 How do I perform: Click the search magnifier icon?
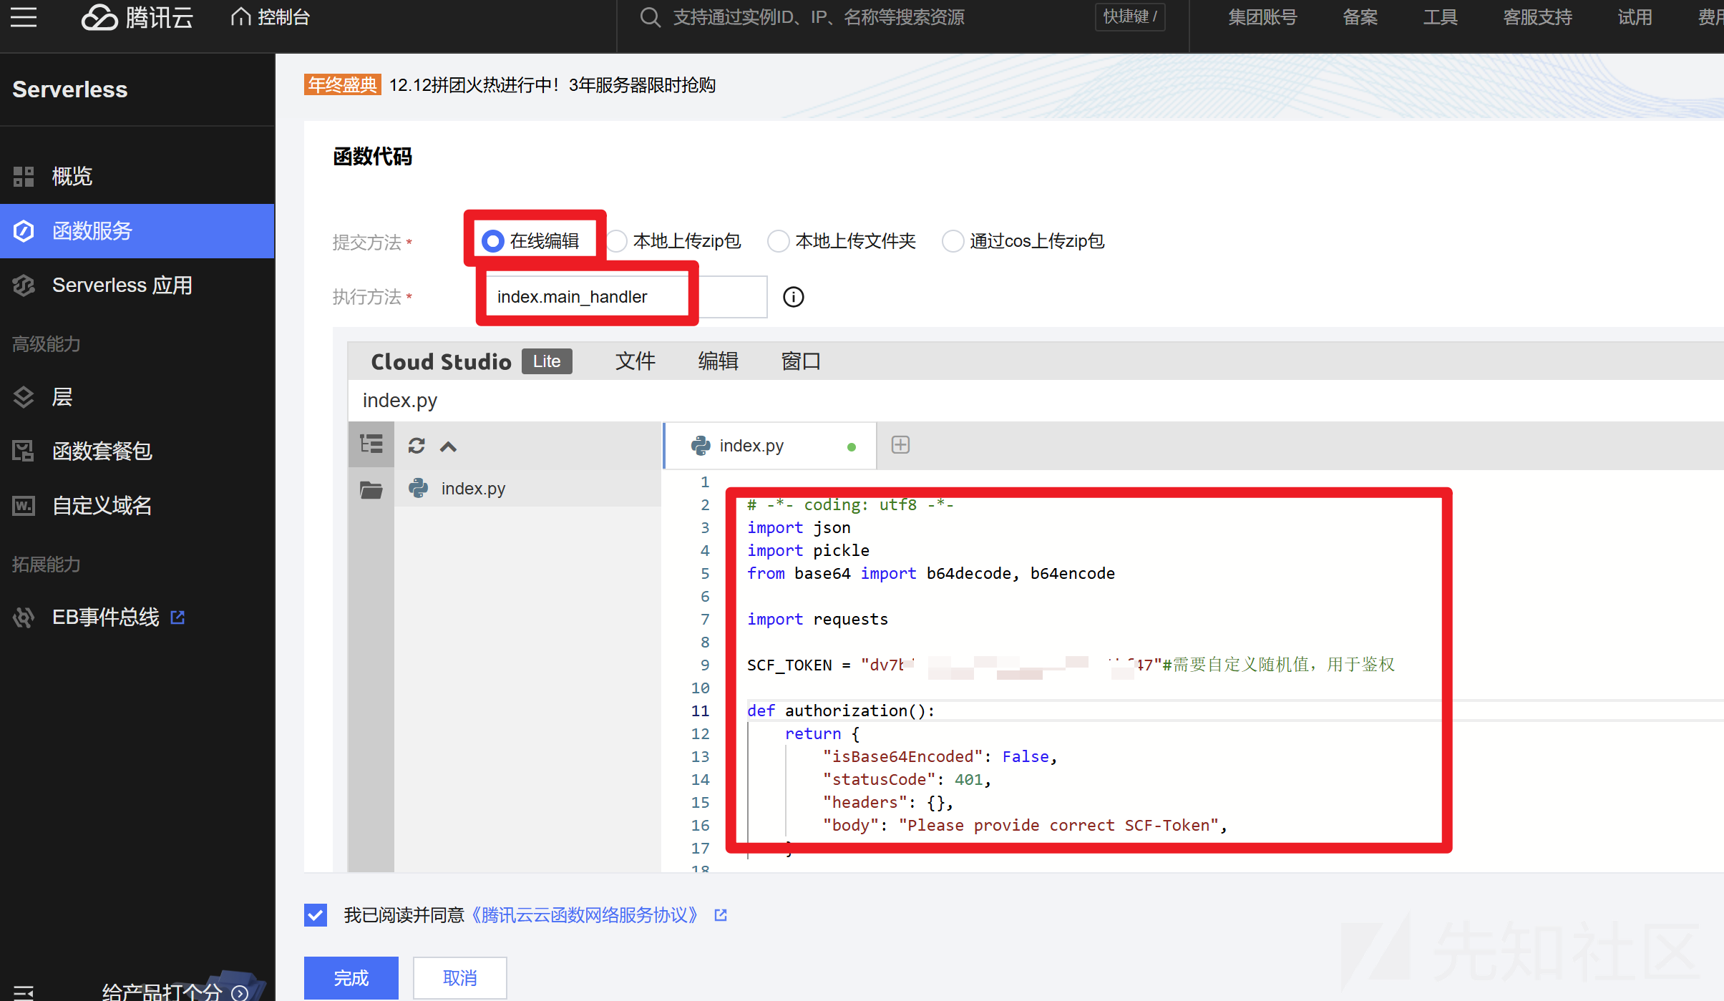tap(650, 17)
